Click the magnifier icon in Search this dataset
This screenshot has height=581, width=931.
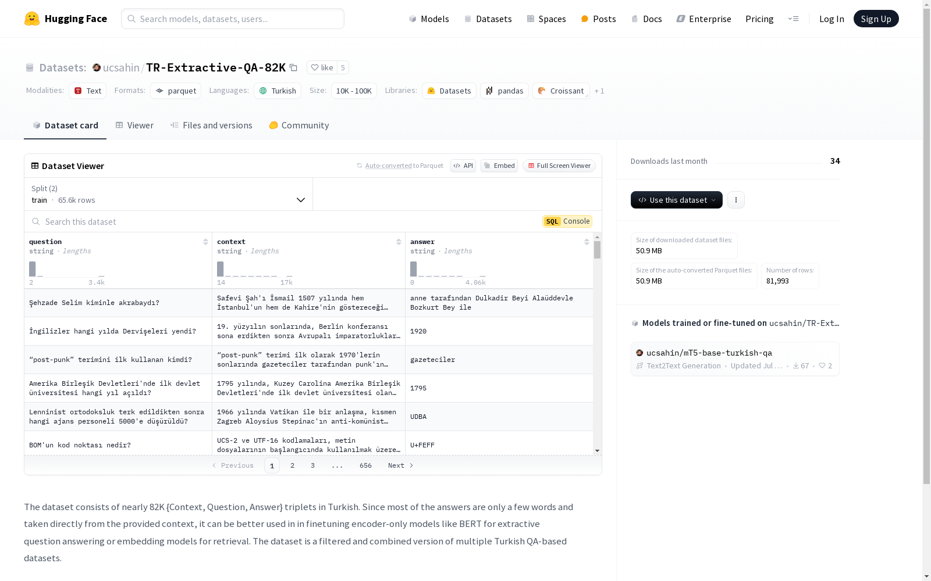pyautogui.click(x=36, y=221)
